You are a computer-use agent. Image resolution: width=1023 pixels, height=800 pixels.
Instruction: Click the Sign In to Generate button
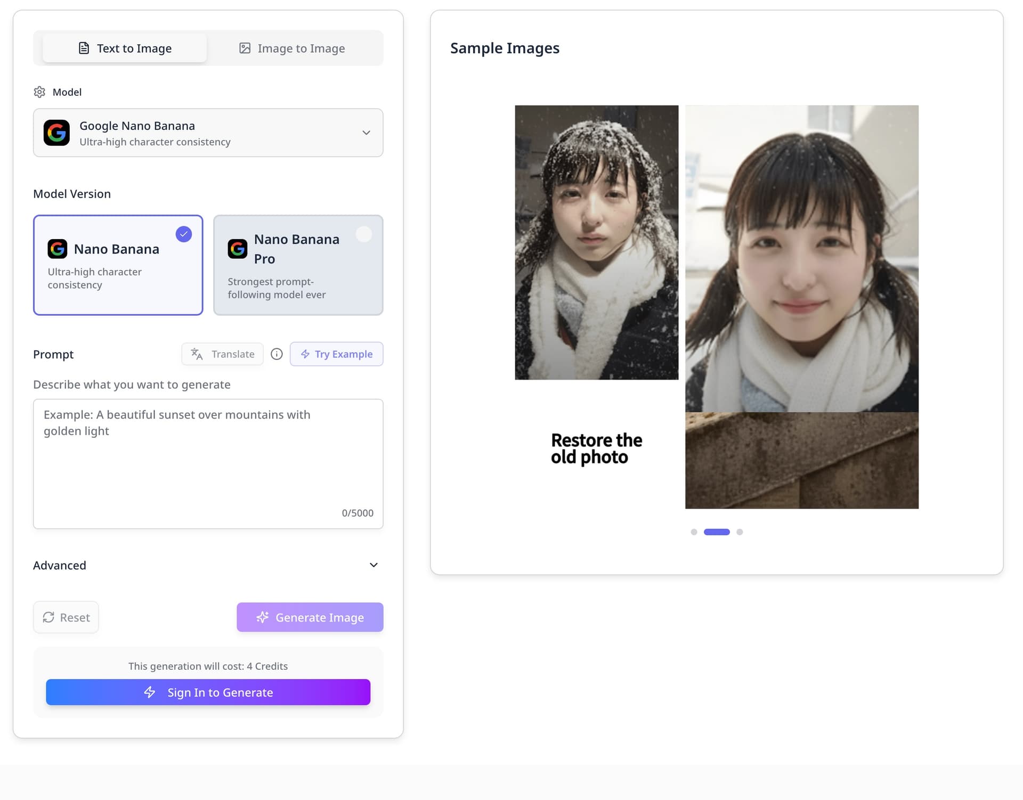[x=208, y=692]
